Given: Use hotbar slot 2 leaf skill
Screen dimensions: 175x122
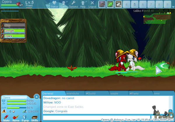Looking at the screenshot, I should 110,4.
